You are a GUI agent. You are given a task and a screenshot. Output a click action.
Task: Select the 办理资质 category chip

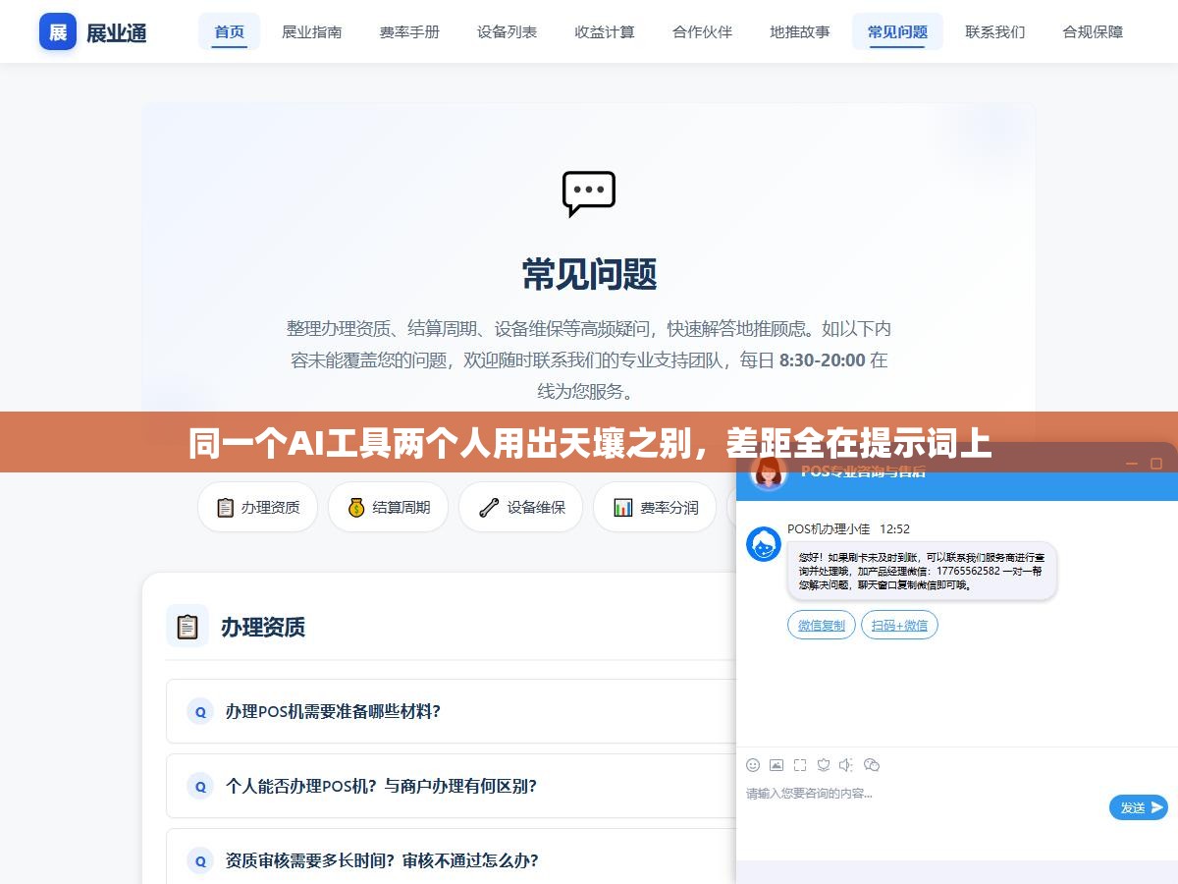click(x=257, y=507)
